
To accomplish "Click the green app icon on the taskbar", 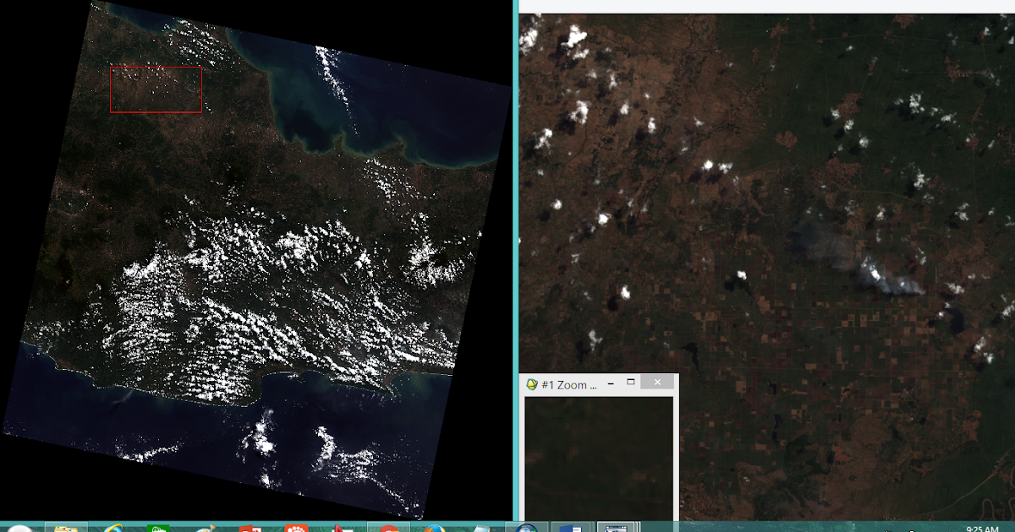I will pos(158,526).
